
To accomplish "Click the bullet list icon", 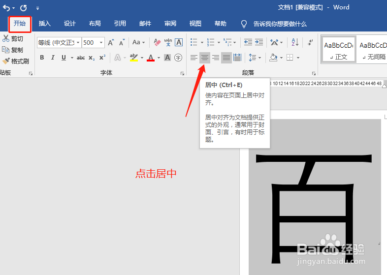I will (194, 42).
